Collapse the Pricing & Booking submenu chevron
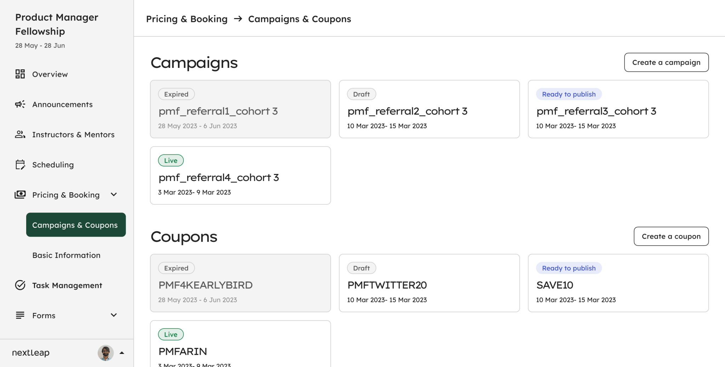Image resolution: width=725 pixels, height=367 pixels. coord(114,194)
